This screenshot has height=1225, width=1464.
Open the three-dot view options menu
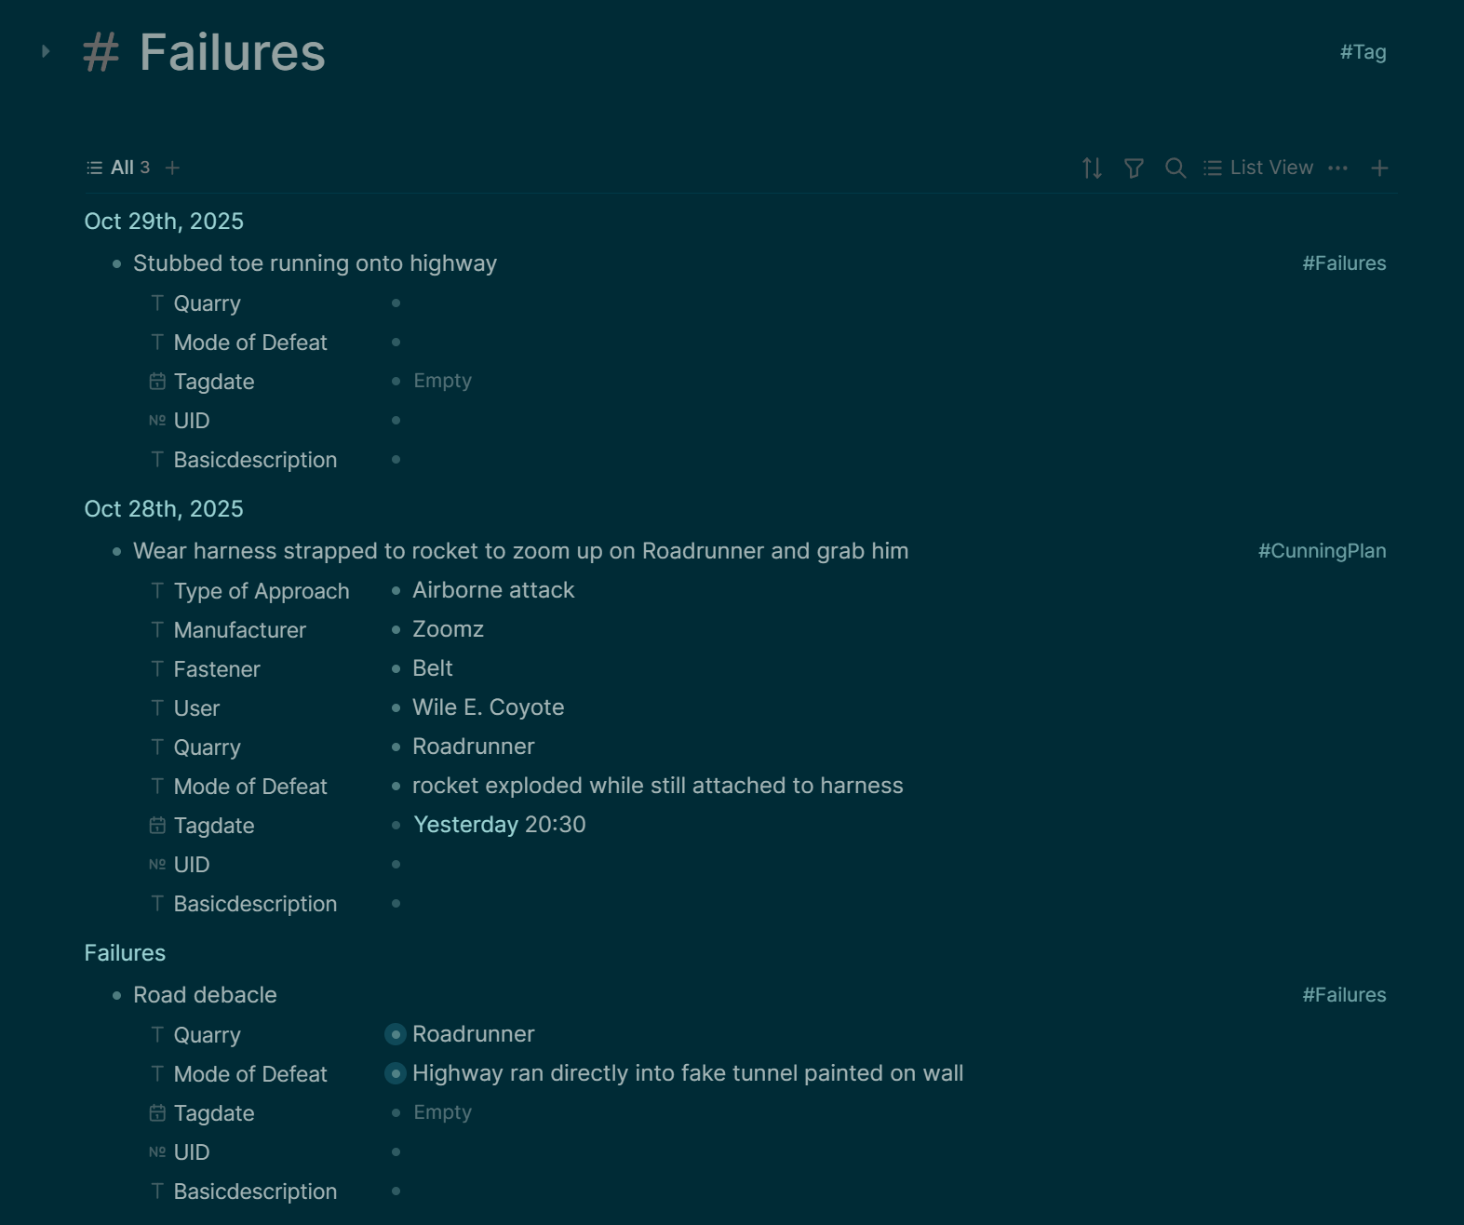tap(1337, 168)
